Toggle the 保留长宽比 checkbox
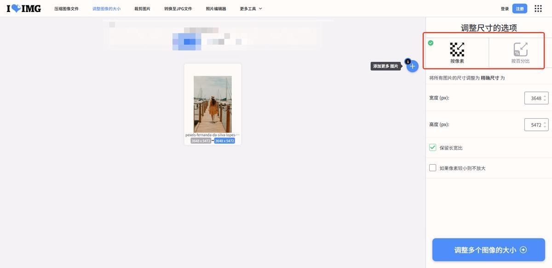 432,148
